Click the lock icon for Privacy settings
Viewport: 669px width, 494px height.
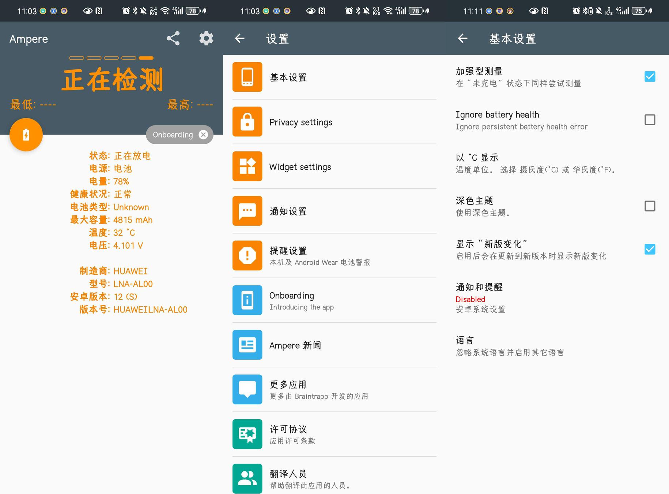point(247,121)
